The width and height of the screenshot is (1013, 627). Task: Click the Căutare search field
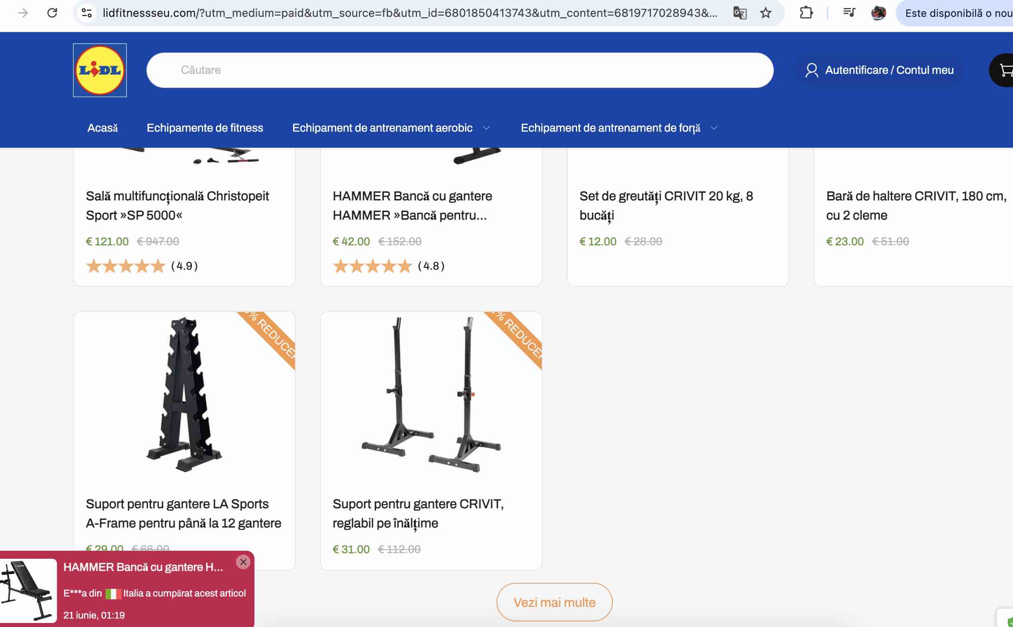point(460,70)
